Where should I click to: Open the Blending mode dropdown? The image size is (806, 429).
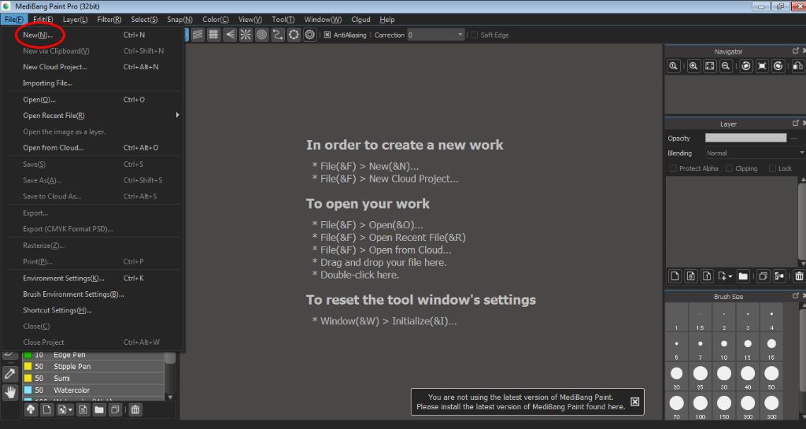(x=755, y=153)
